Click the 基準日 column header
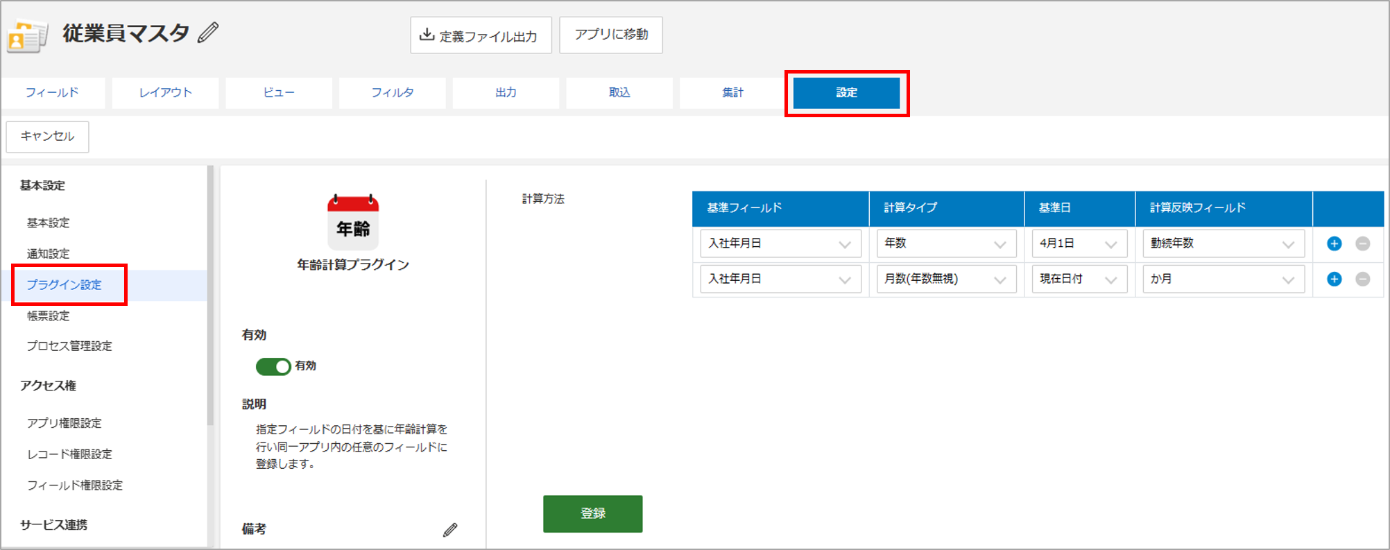The width and height of the screenshot is (1390, 550). click(1079, 208)
